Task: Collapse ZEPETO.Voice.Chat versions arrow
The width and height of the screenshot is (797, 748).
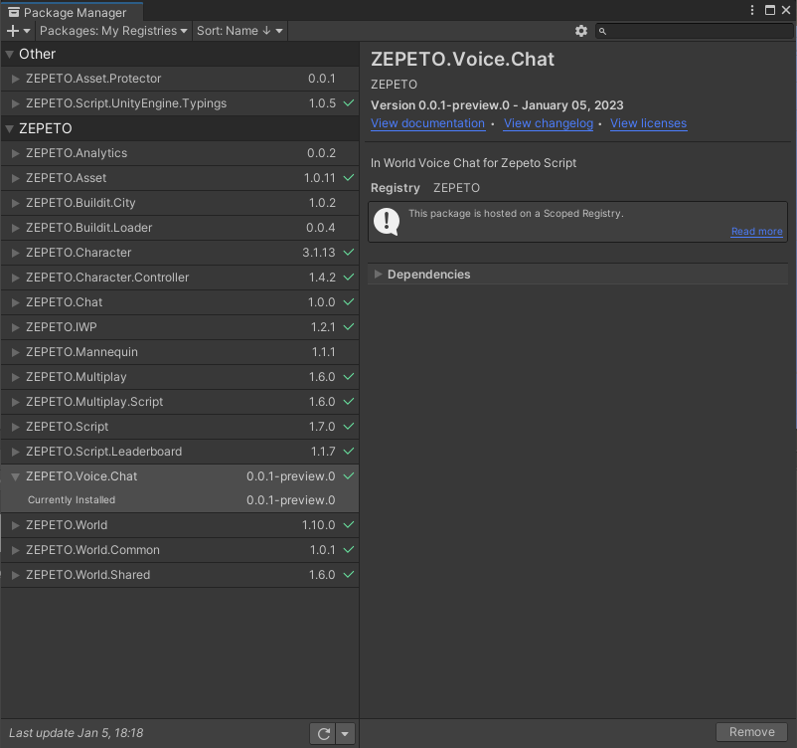Action: pos(15,476)
